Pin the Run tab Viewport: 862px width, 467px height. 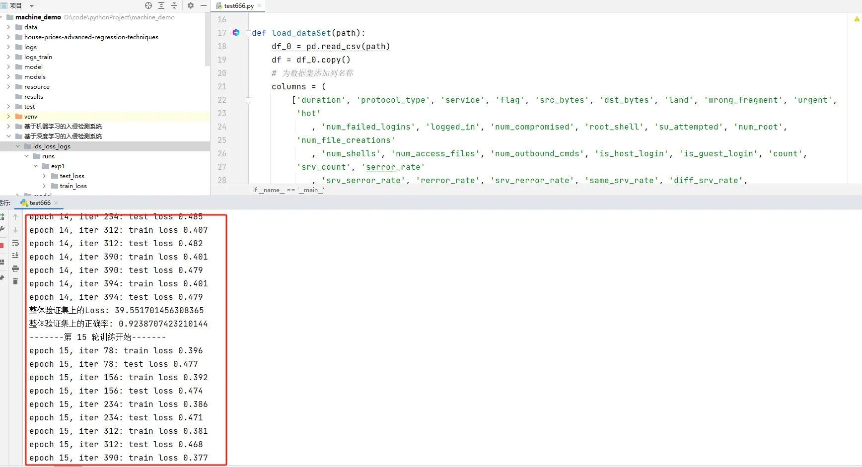pyautogui.click(x=2, y=278)
